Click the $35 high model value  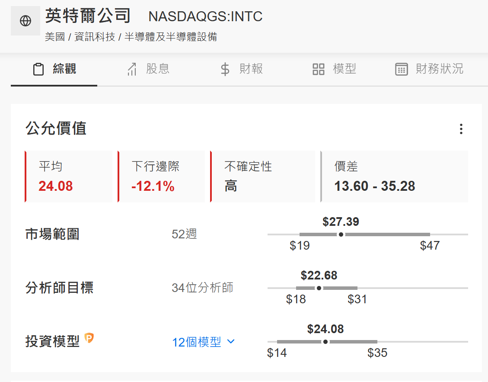coord(377,353)
